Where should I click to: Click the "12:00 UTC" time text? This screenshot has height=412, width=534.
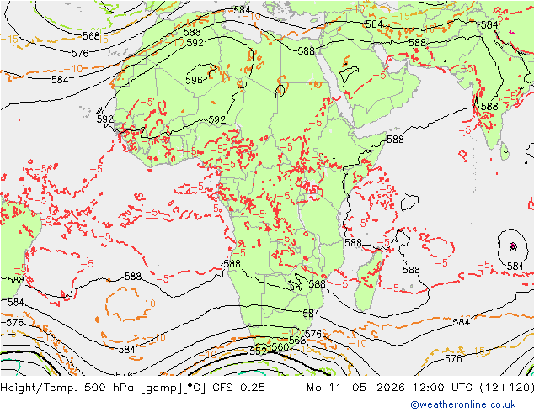click(x=444, y=388)
